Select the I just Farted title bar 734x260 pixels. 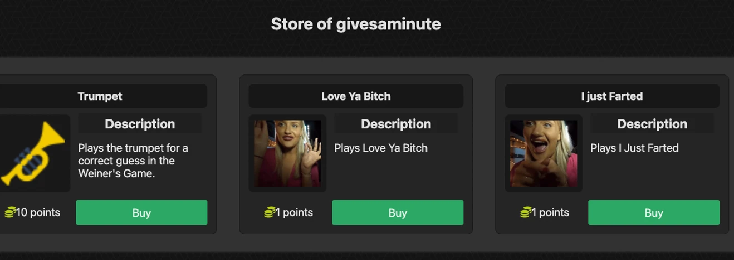click(612, 96)
